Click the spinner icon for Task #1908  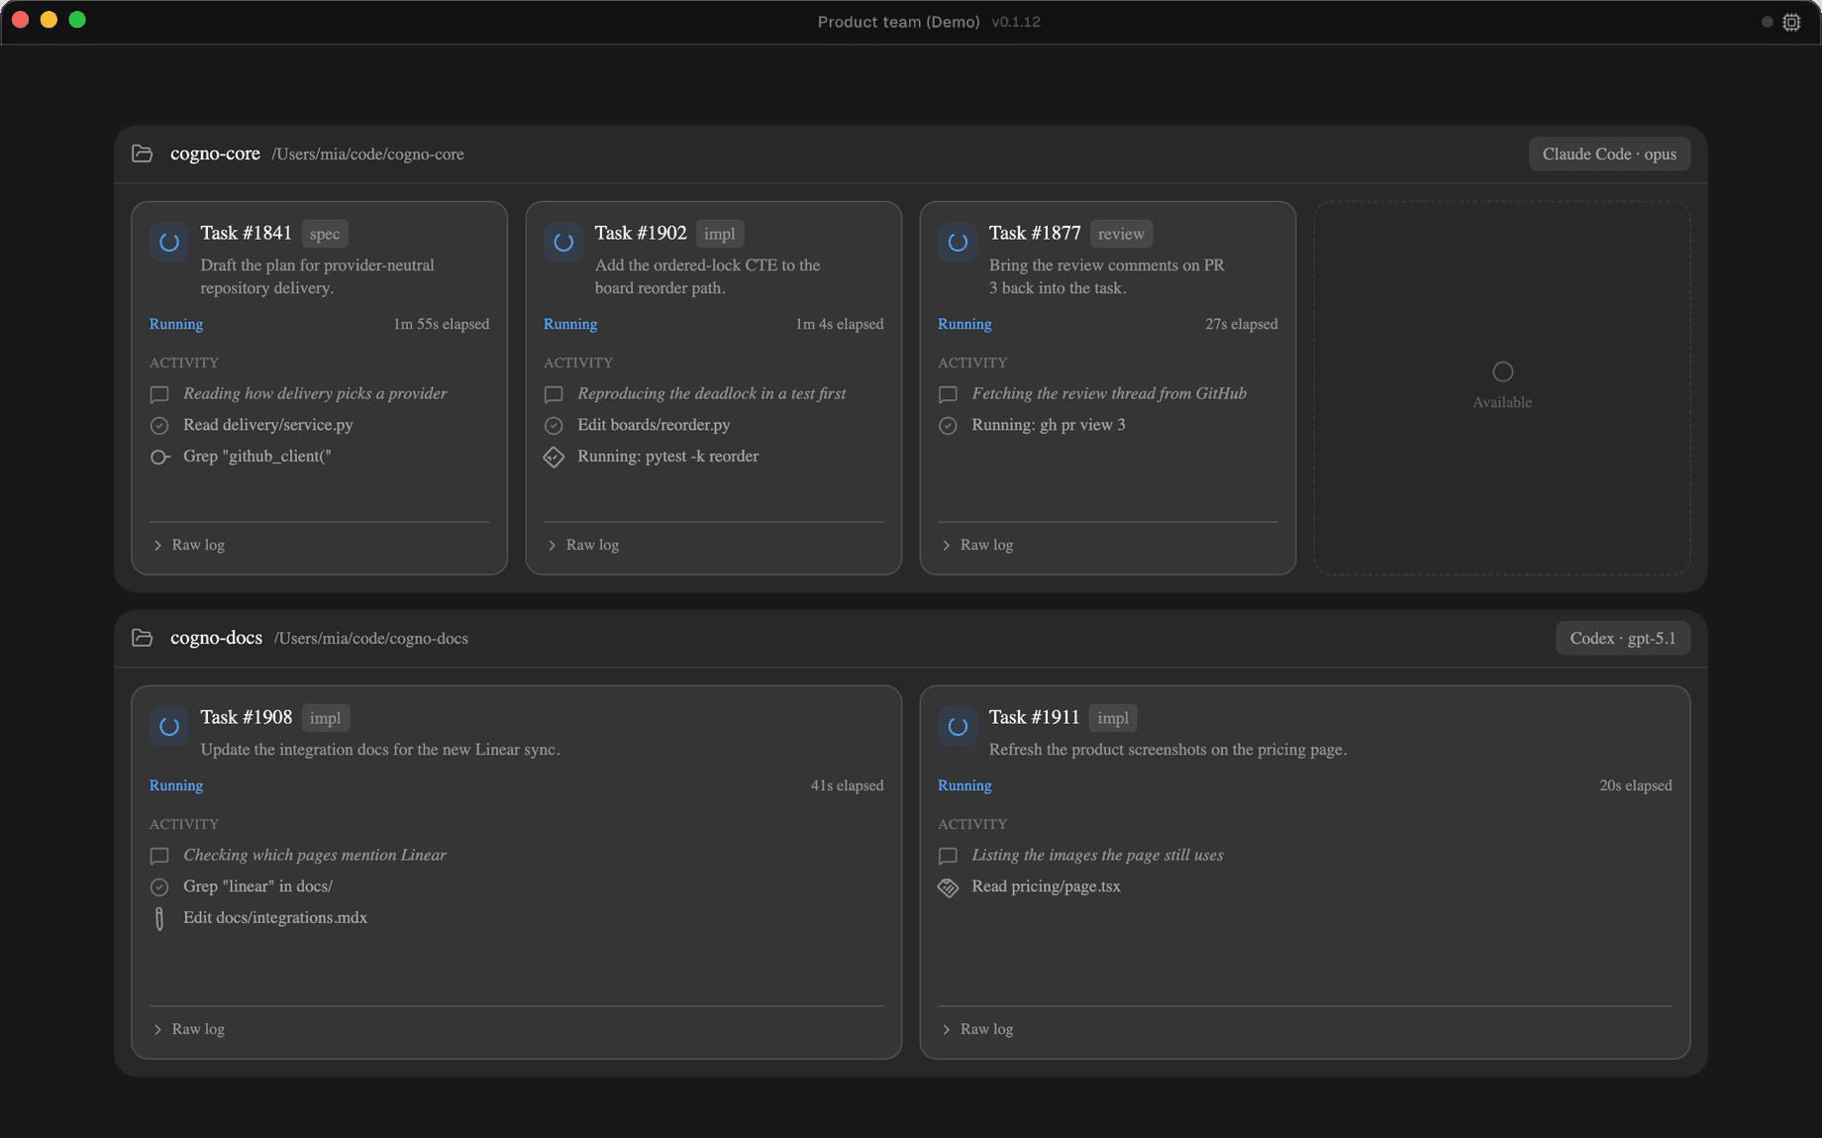click(169, 727)
